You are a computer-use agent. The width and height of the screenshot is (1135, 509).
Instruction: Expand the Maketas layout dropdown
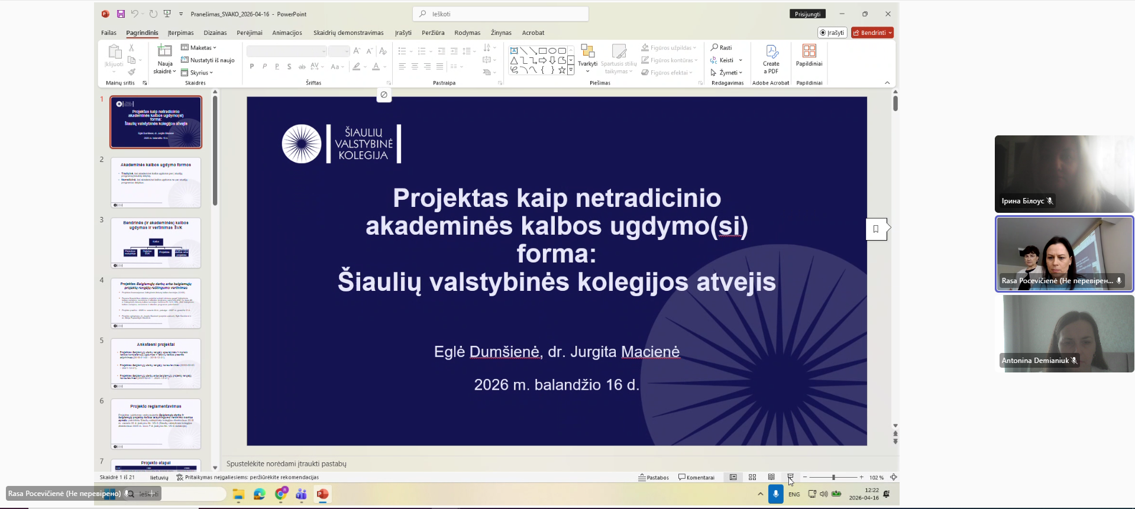click(199, 47)
